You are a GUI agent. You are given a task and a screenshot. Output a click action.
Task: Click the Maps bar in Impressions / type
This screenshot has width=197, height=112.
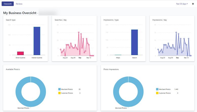(118, 55)
